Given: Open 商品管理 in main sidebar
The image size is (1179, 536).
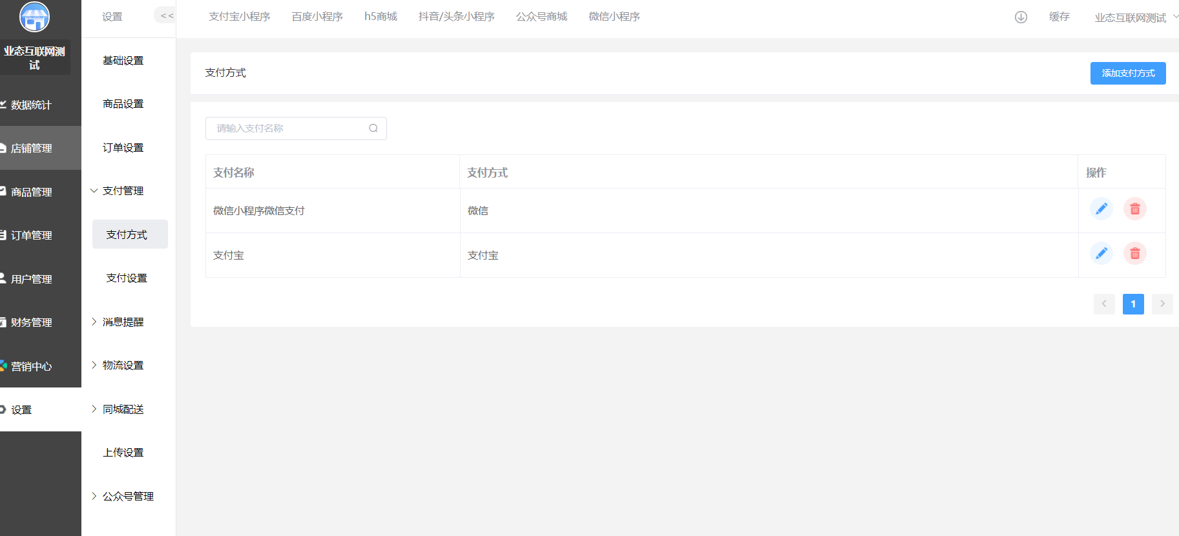Looking at the screenshot, I should [x=41, y=192].
